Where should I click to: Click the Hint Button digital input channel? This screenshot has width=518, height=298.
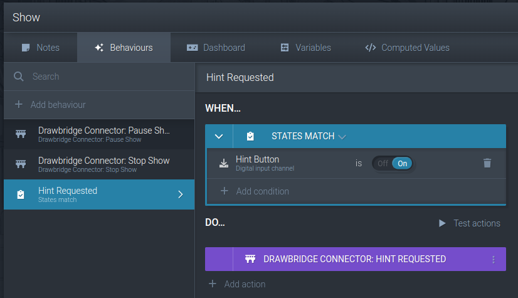tap(265, 163)
